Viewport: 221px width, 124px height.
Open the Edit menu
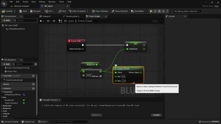pos(18,2)
